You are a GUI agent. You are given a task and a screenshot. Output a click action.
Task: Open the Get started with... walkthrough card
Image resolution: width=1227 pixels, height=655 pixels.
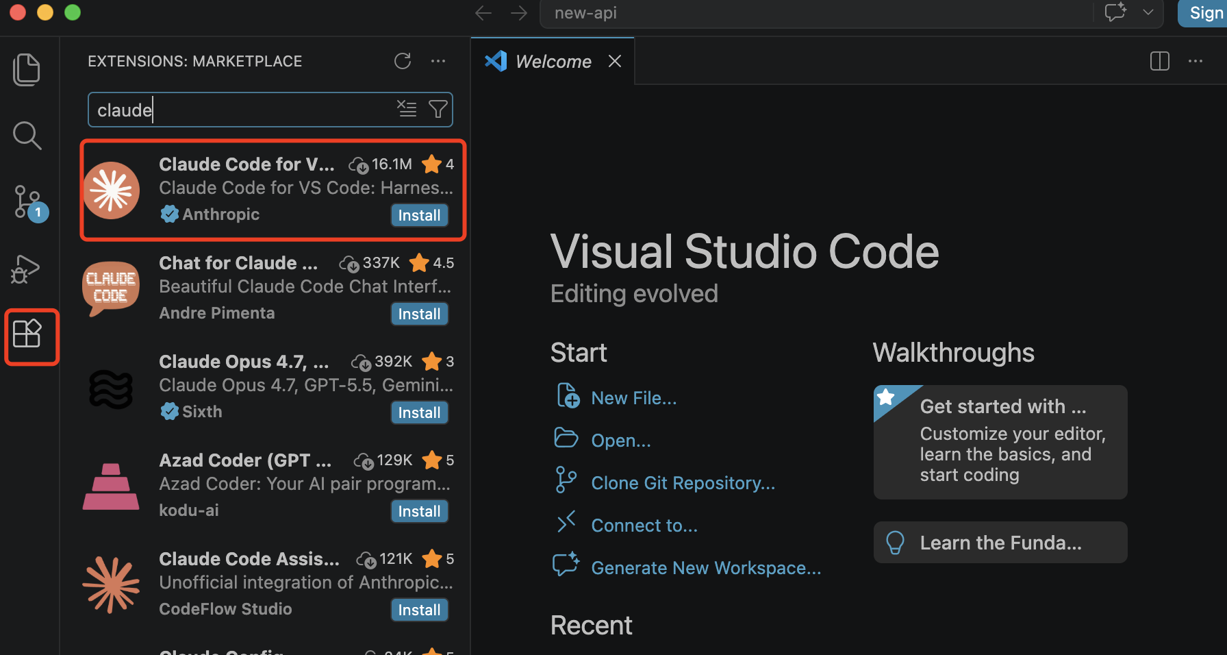click(x=1000, y=442)
